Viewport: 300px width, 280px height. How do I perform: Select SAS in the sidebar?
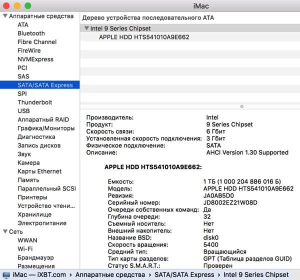pos(23,76)
